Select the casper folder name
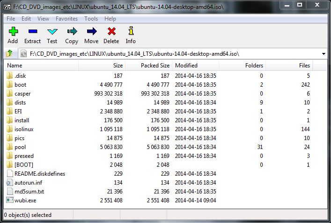Image resolution: width=331 pixels, height=223 pixels. (x=22, y=94)
